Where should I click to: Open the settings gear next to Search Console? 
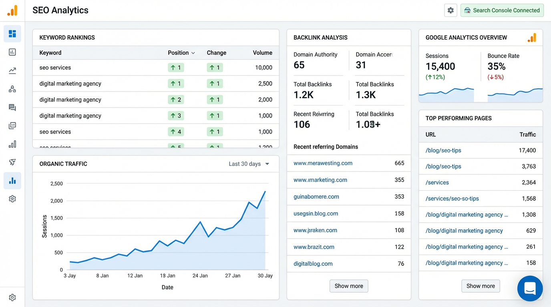450,10
